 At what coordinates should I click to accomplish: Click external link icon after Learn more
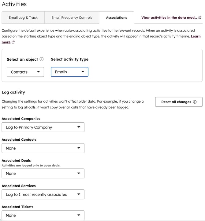click(13, 42)
